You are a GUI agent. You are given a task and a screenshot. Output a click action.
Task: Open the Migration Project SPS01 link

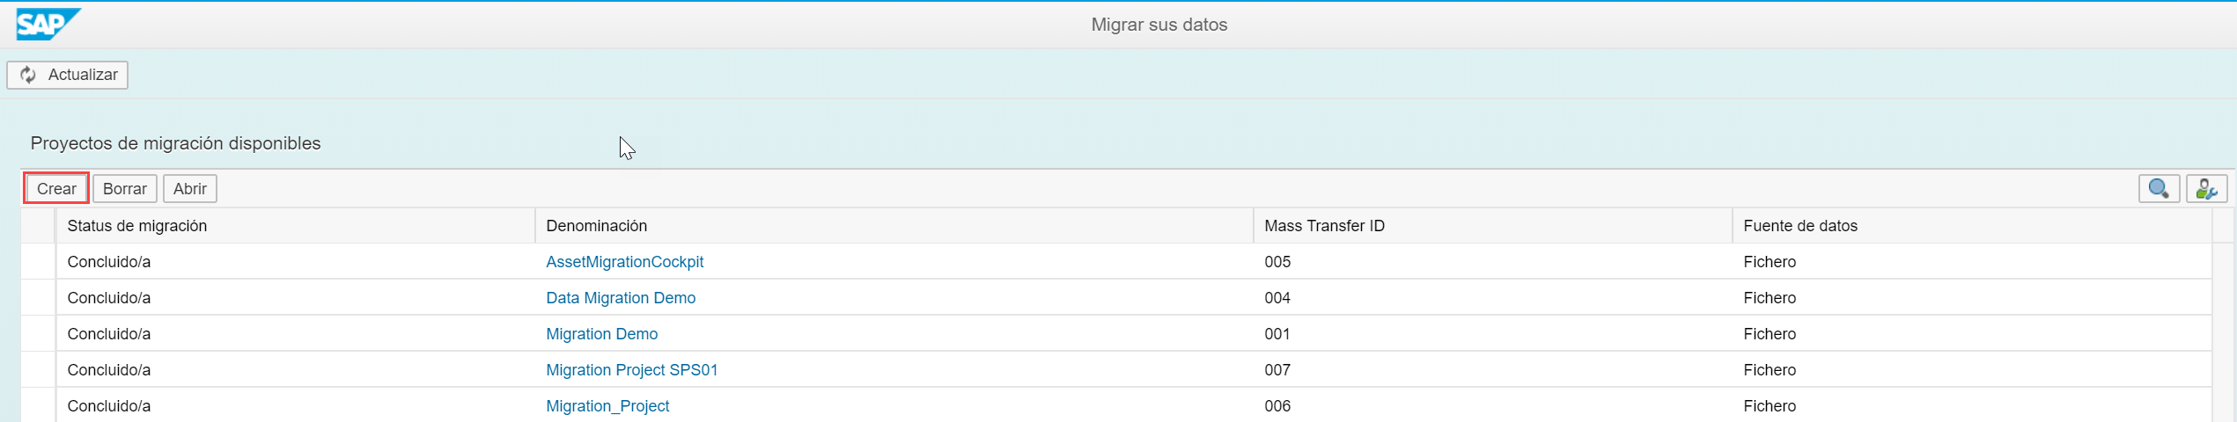(631, 370)
